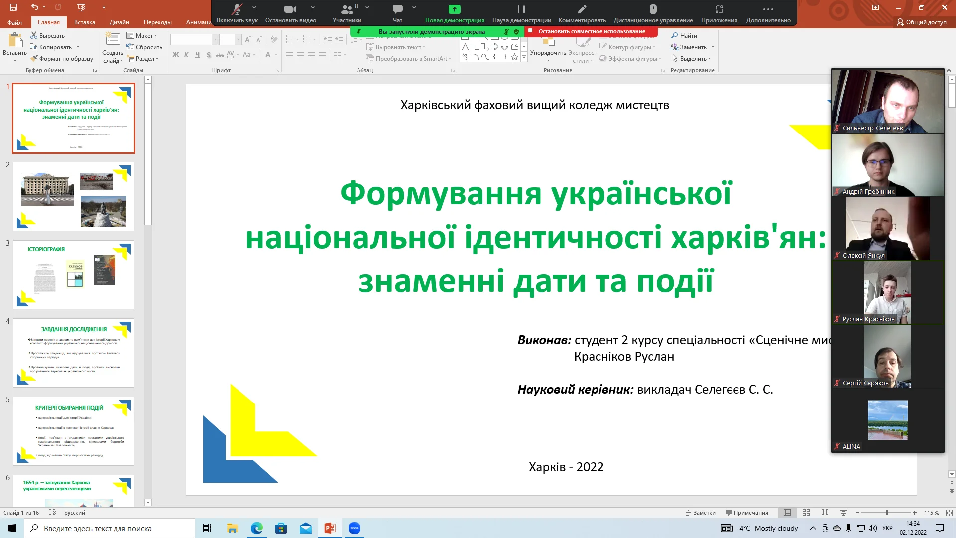
Task: Open Microsoft Edge from taskbar
Action: pyautogui.click(x=256, y=528)
